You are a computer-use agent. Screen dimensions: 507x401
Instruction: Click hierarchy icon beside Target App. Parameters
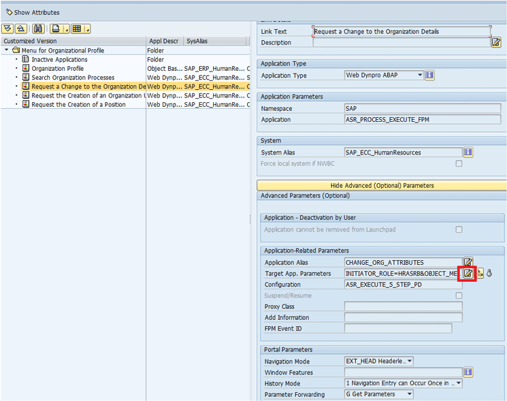pos(480,273)
